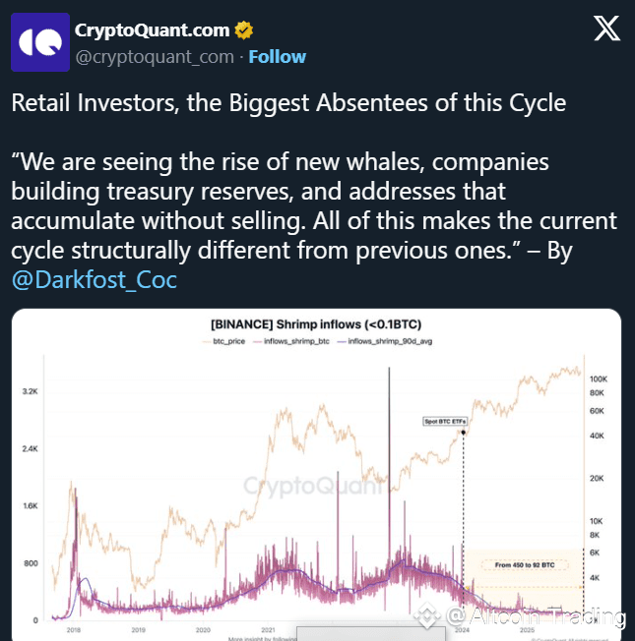The width and height of the screenshot is (635, 641).
Task: Click the 100K label on the price axis
Action: (x=598, y=379)
